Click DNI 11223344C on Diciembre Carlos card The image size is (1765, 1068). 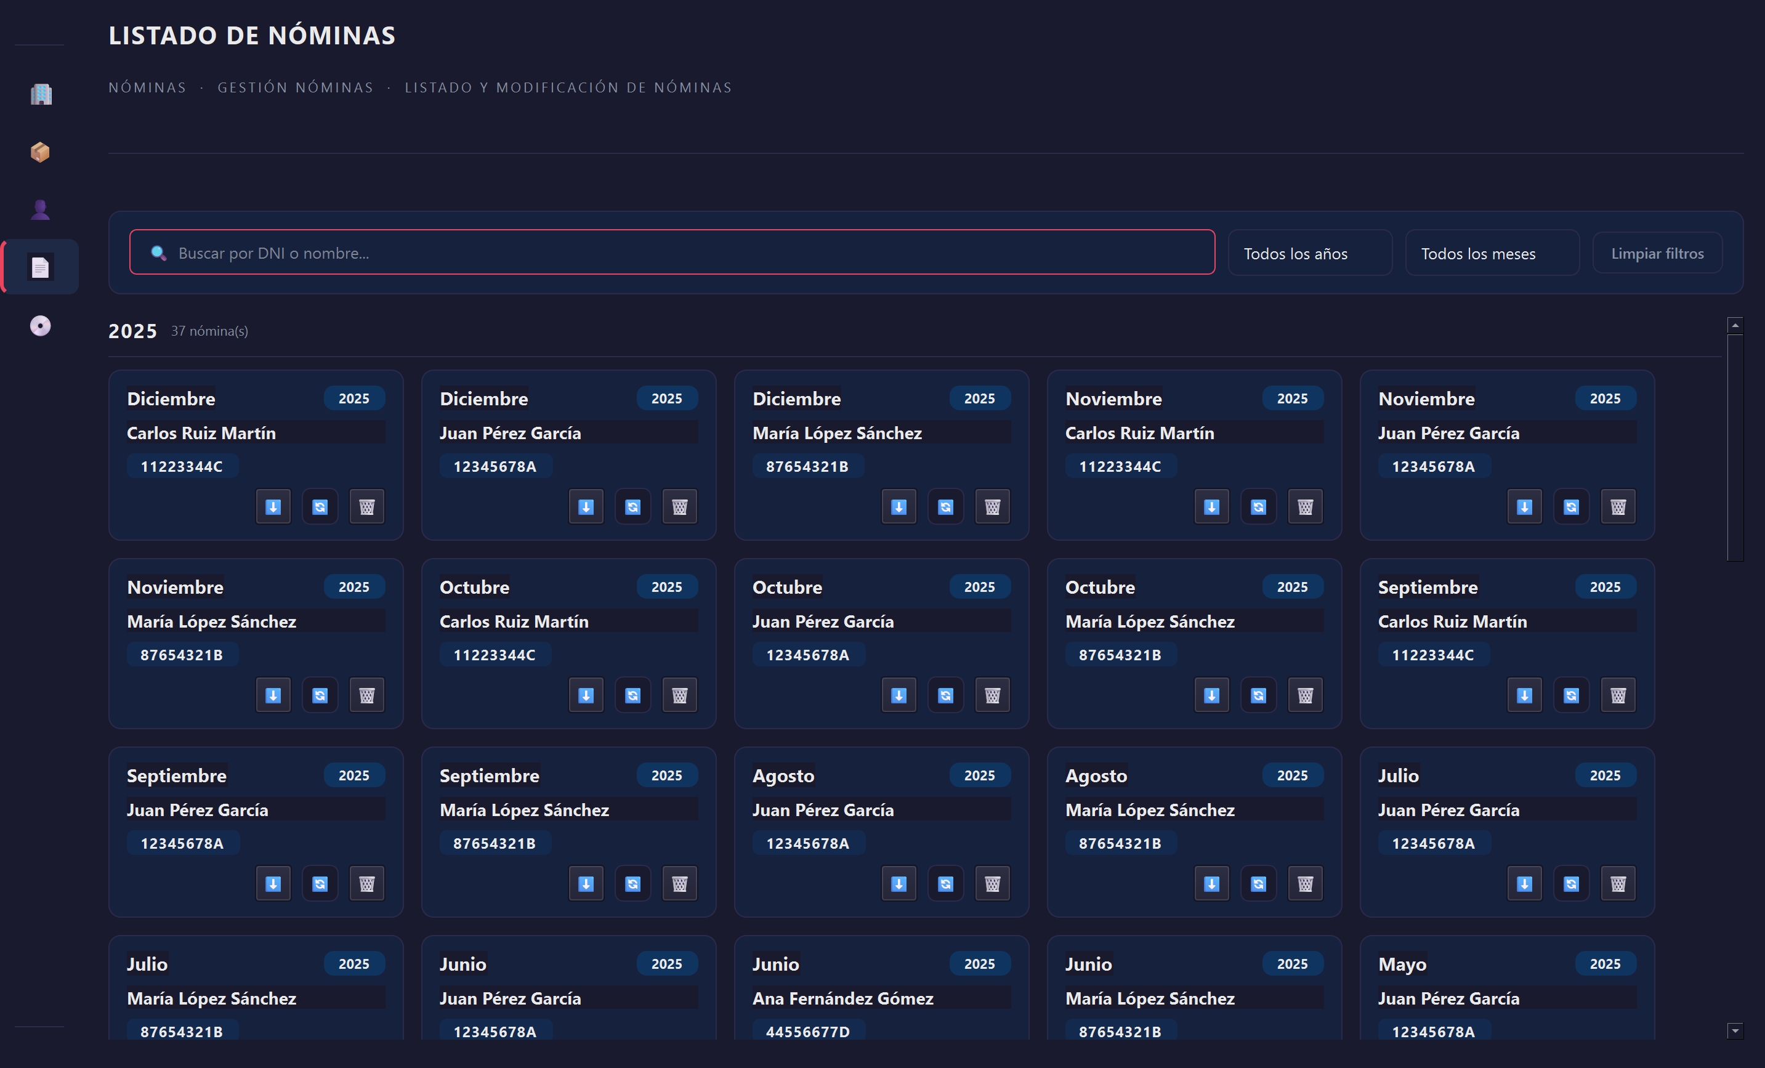182,466
